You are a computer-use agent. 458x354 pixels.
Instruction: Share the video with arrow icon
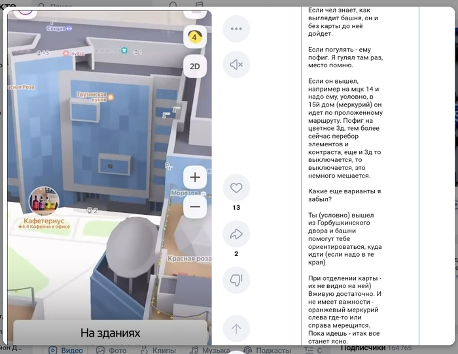coord(236,234)
